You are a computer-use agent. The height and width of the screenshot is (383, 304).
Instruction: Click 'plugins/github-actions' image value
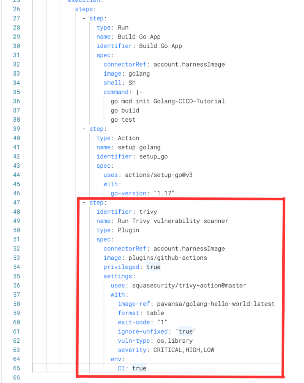click(168, 258)
